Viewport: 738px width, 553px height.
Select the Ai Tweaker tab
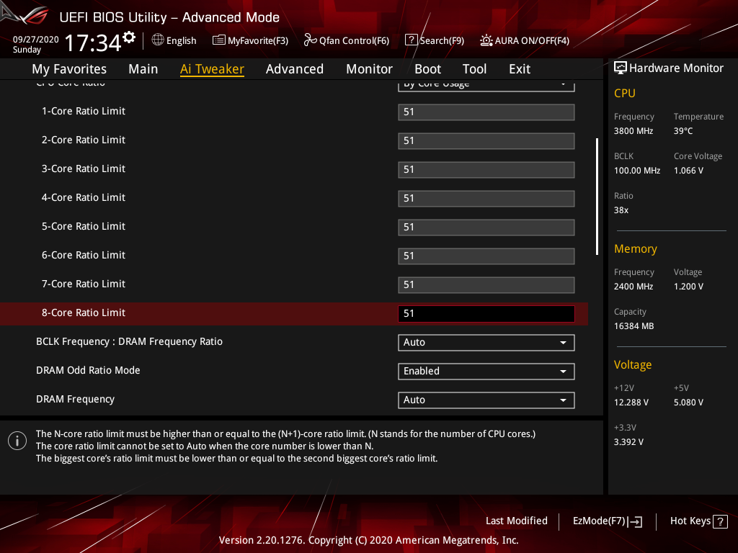[212, 69]
